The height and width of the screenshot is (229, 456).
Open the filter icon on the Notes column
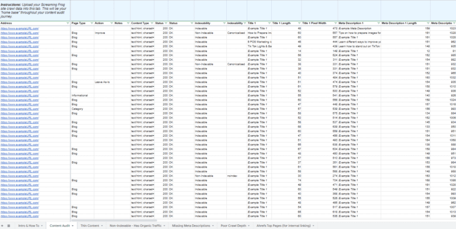click(x=128, y=23)
